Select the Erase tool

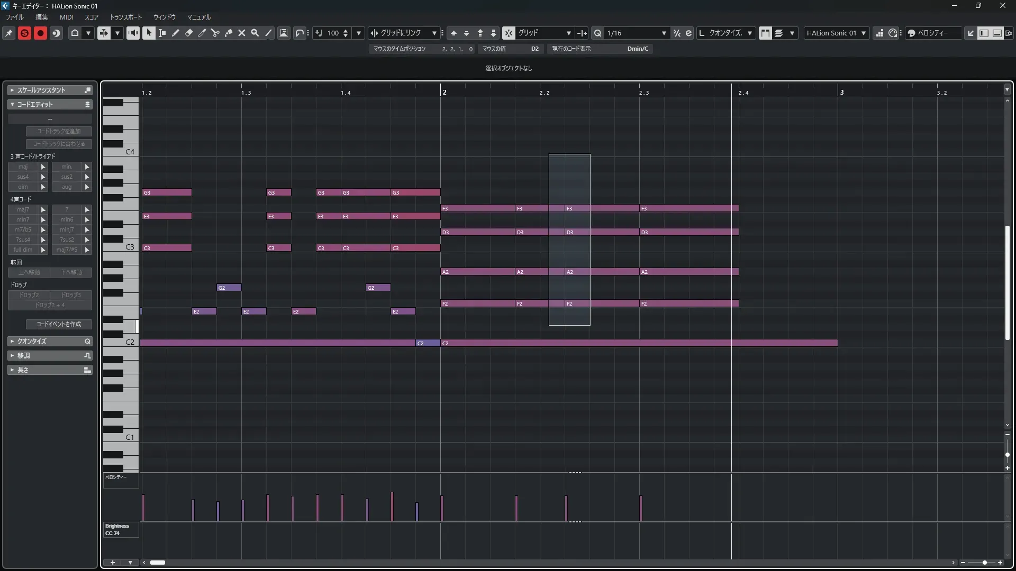coord(189,33)
